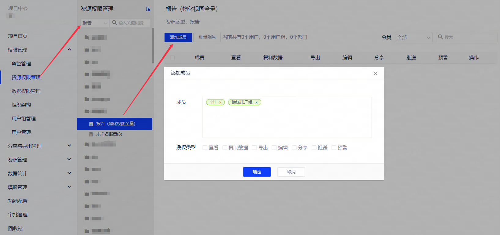This screenshot has height=235, width=500.
Task: Click the magnifier icon in right search field
Action: point(440,37)
